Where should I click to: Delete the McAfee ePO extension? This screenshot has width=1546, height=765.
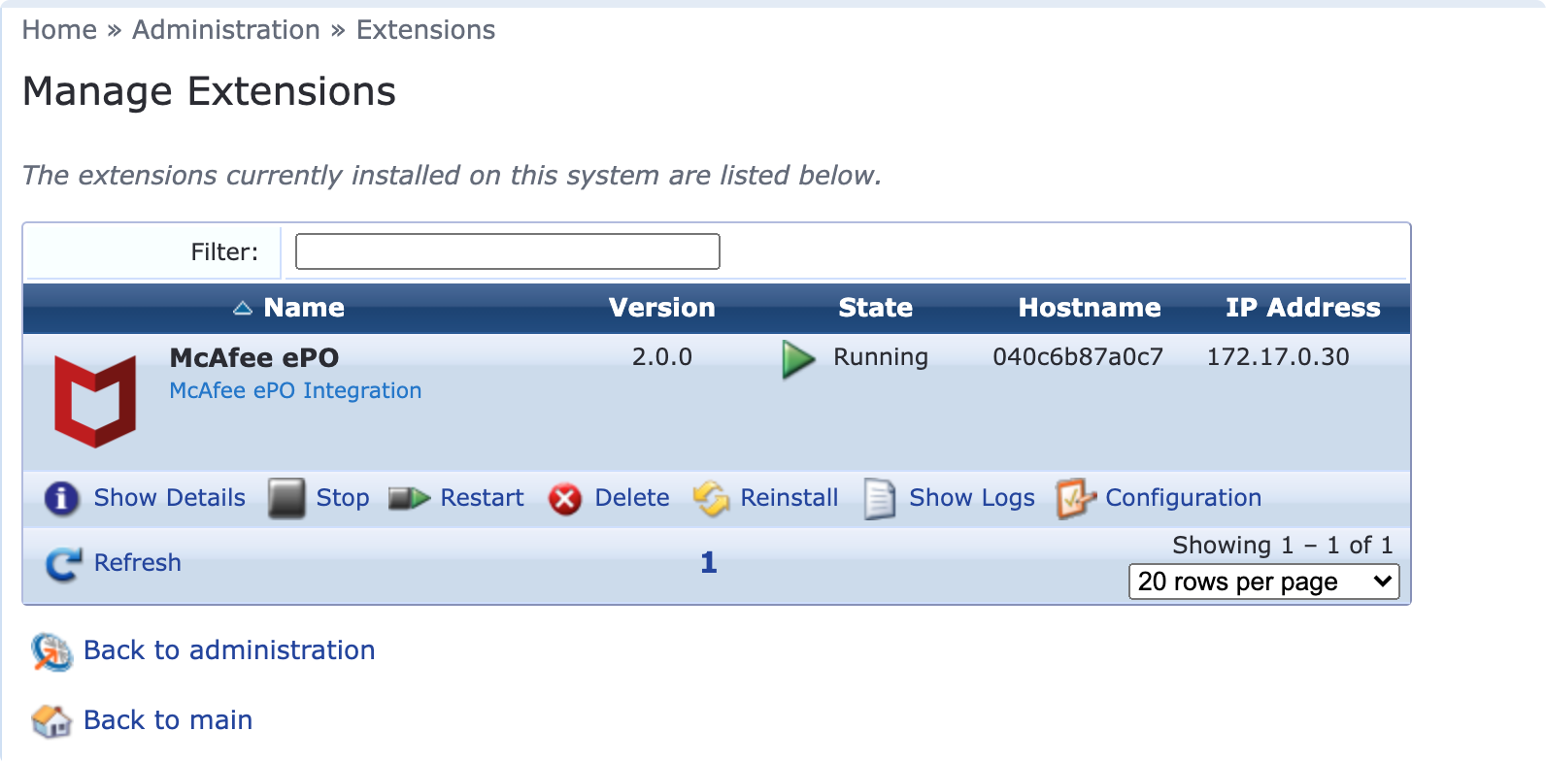click(632, 498)
